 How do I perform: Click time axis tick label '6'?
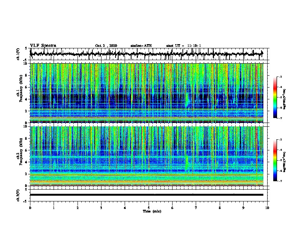click(x=173, y=208)
